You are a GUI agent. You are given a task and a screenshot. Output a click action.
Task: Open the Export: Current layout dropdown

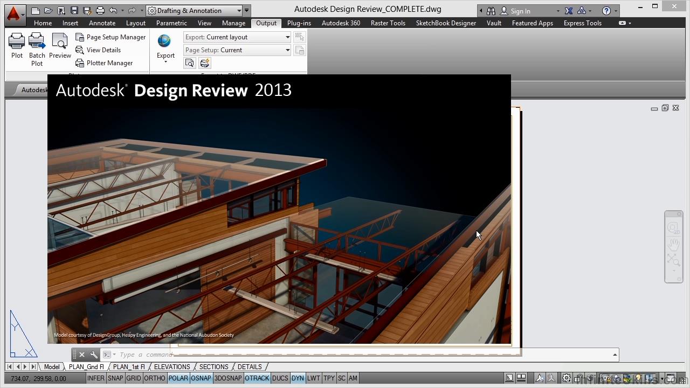pos(237,37)
